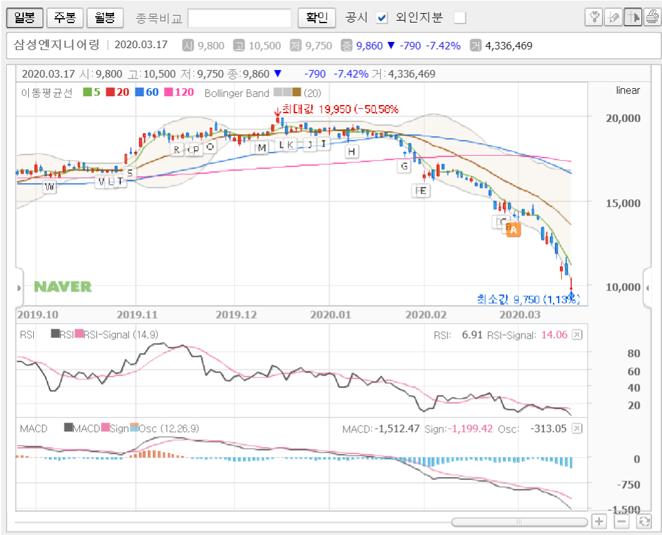Click the blue 60-day average swatch
This screenshot has height=535, width=662.
coord(140,92)
